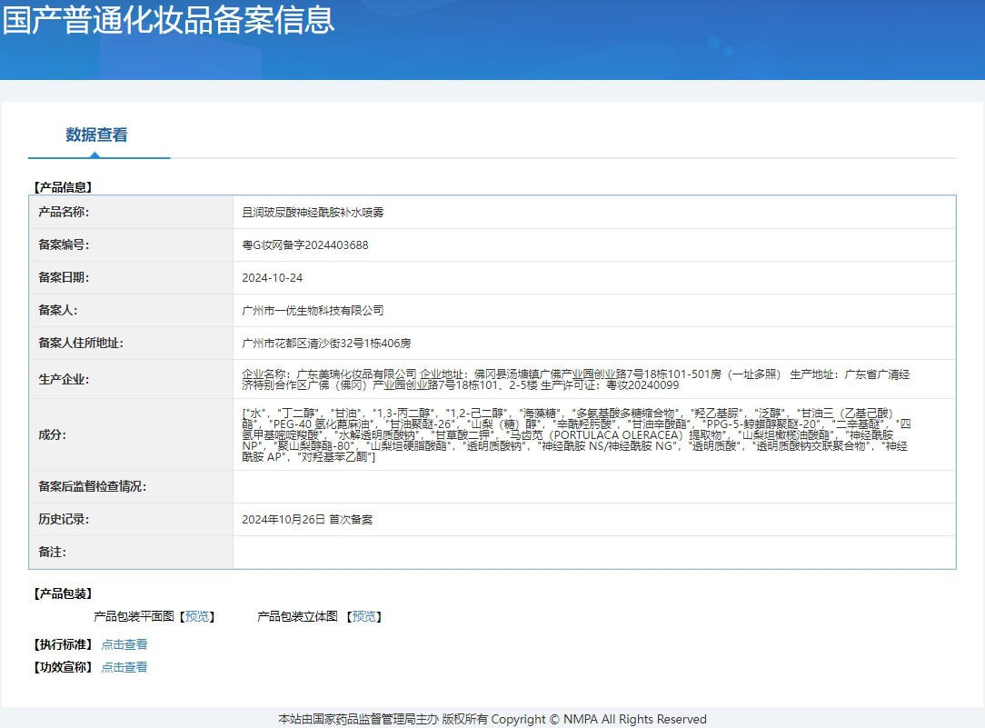
Task: Click the 产品包装立体图 label text
Action: [297, 616]
